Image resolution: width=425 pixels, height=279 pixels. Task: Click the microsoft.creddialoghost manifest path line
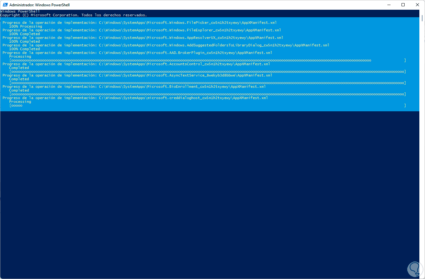(x=135, y=98)
